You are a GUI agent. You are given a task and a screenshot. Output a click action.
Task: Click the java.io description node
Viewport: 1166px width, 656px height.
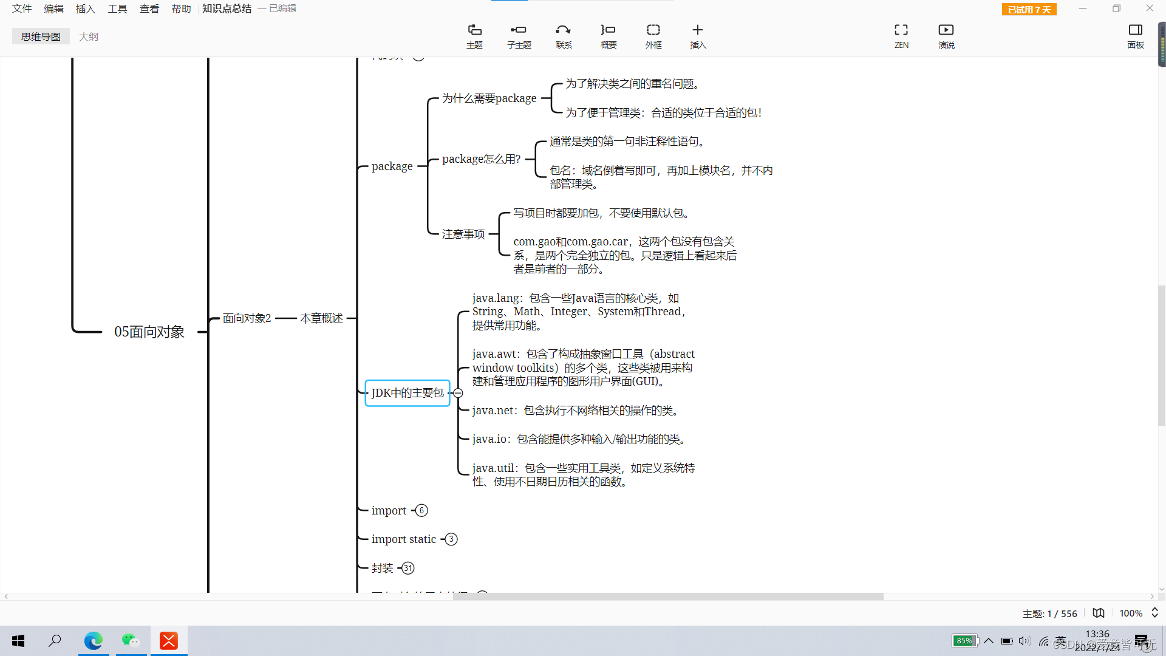579,439
